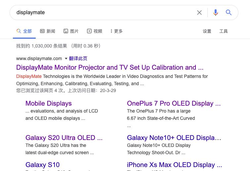Click visit history note 上次访问日期 20-3-29
Screen dimensions: 250x171
(92, 90)
